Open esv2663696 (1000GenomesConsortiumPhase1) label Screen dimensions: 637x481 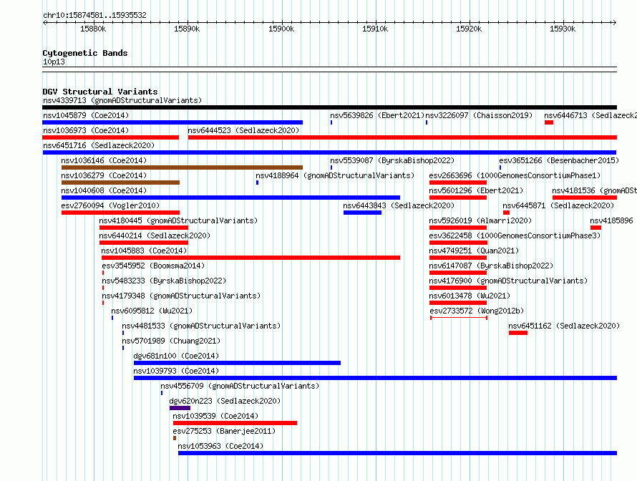(x=515, y=175)
